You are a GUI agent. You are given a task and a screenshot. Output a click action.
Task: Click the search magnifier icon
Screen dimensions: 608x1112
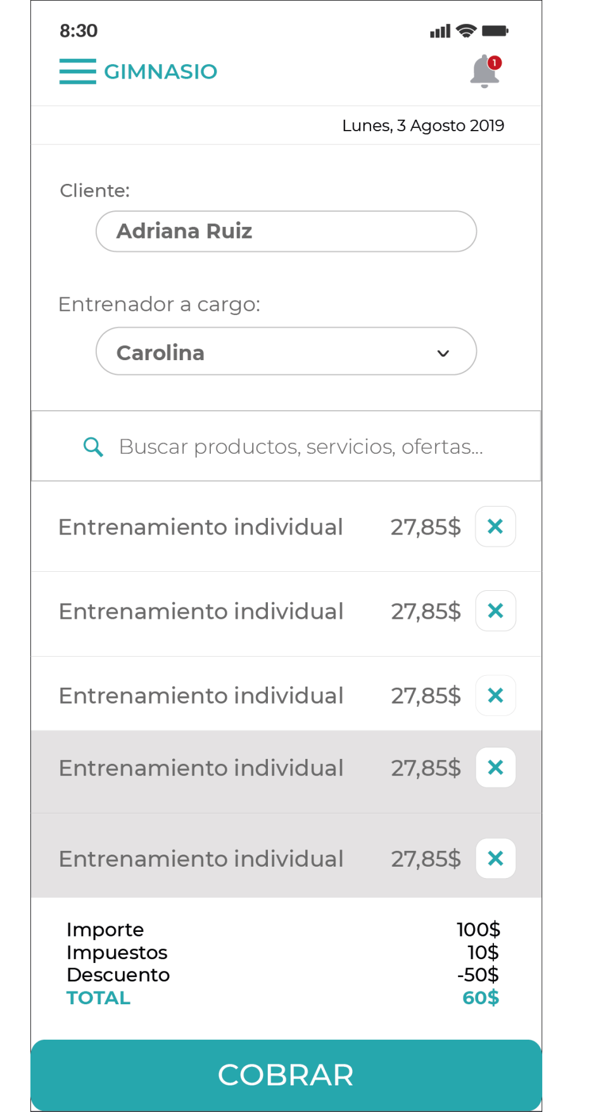click(x=93, y=447)
